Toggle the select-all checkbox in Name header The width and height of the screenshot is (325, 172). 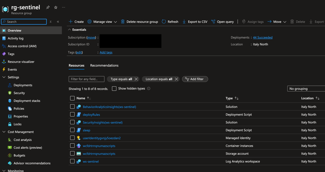(72, 98)
